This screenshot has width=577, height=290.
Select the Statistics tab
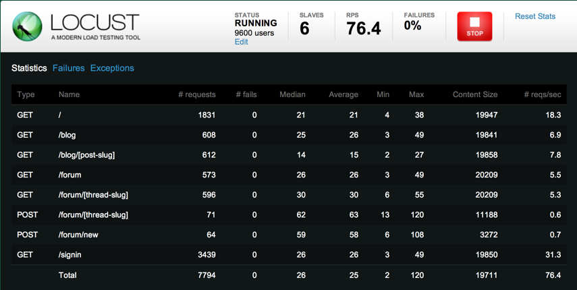29,68
